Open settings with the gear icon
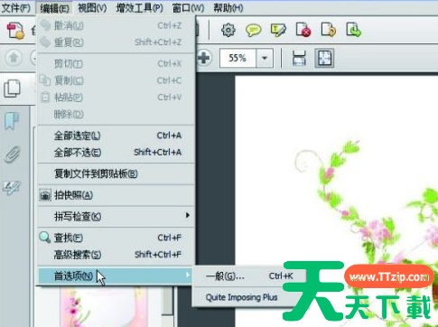Viewport: 438px width, 327px height. pos(228,30)
